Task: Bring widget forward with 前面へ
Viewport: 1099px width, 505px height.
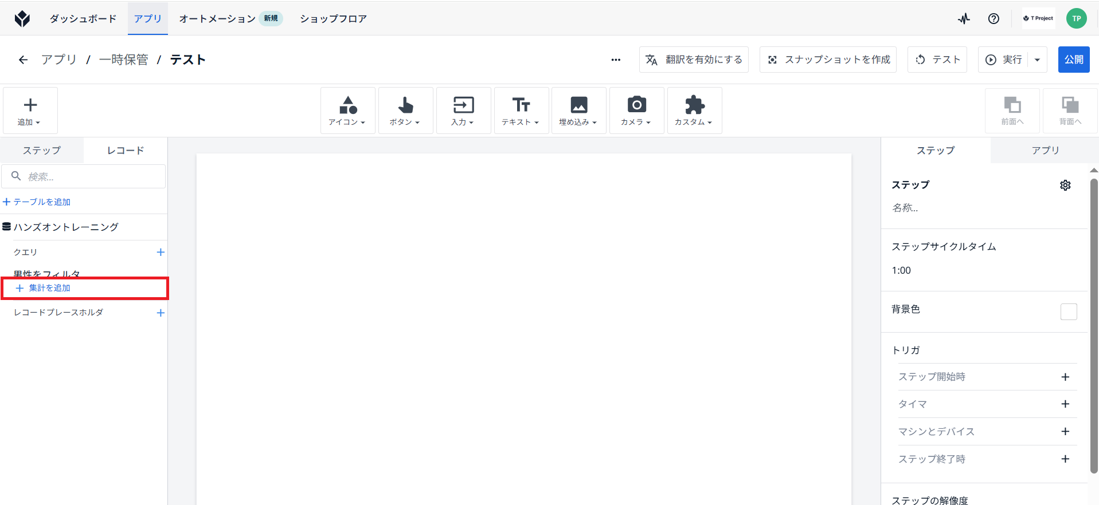Action: [x=1012, y=111]
